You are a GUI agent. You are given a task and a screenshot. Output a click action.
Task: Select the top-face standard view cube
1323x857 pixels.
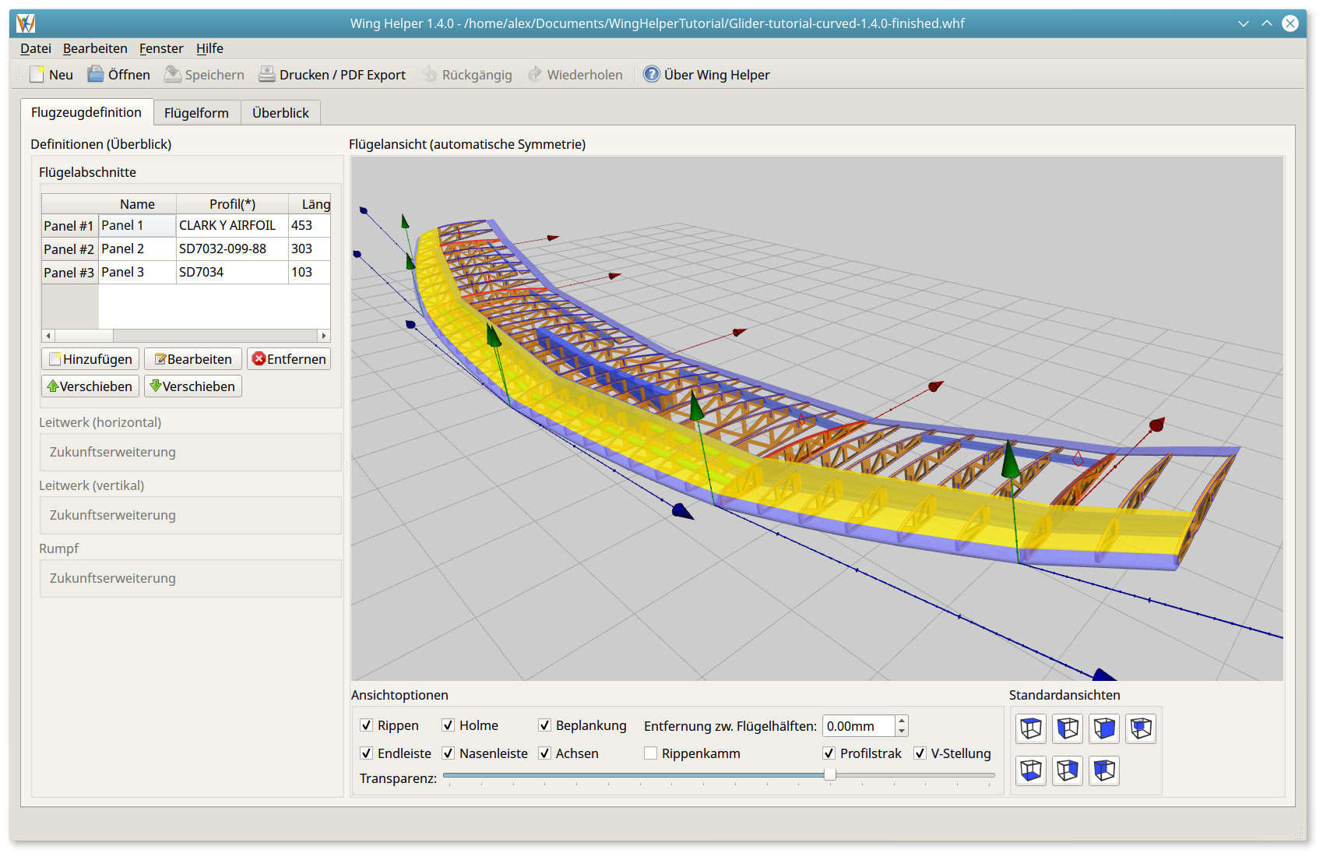coord(1031,728)
